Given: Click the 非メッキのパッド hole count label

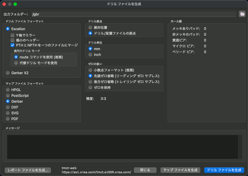Looking at the screenshot, I should coord(186,34).
